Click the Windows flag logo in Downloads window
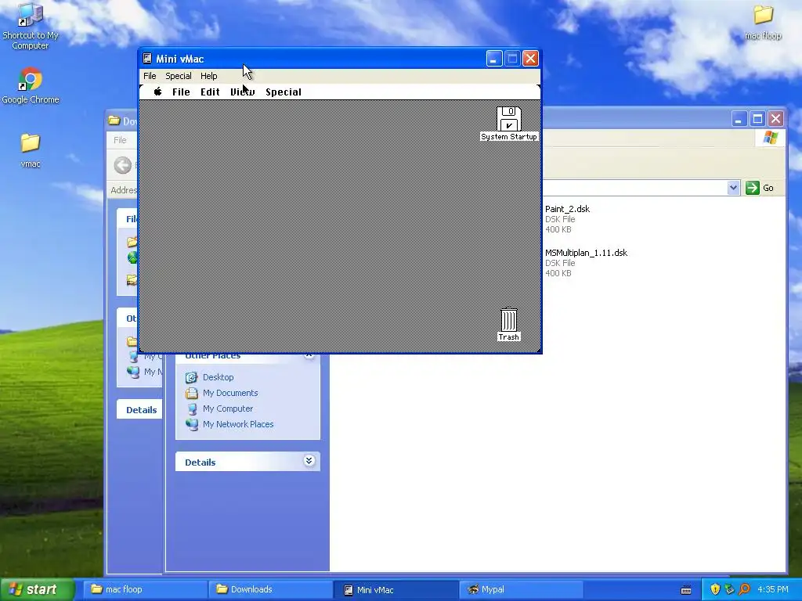The image size is (802, 601). [x=771, y=138]
